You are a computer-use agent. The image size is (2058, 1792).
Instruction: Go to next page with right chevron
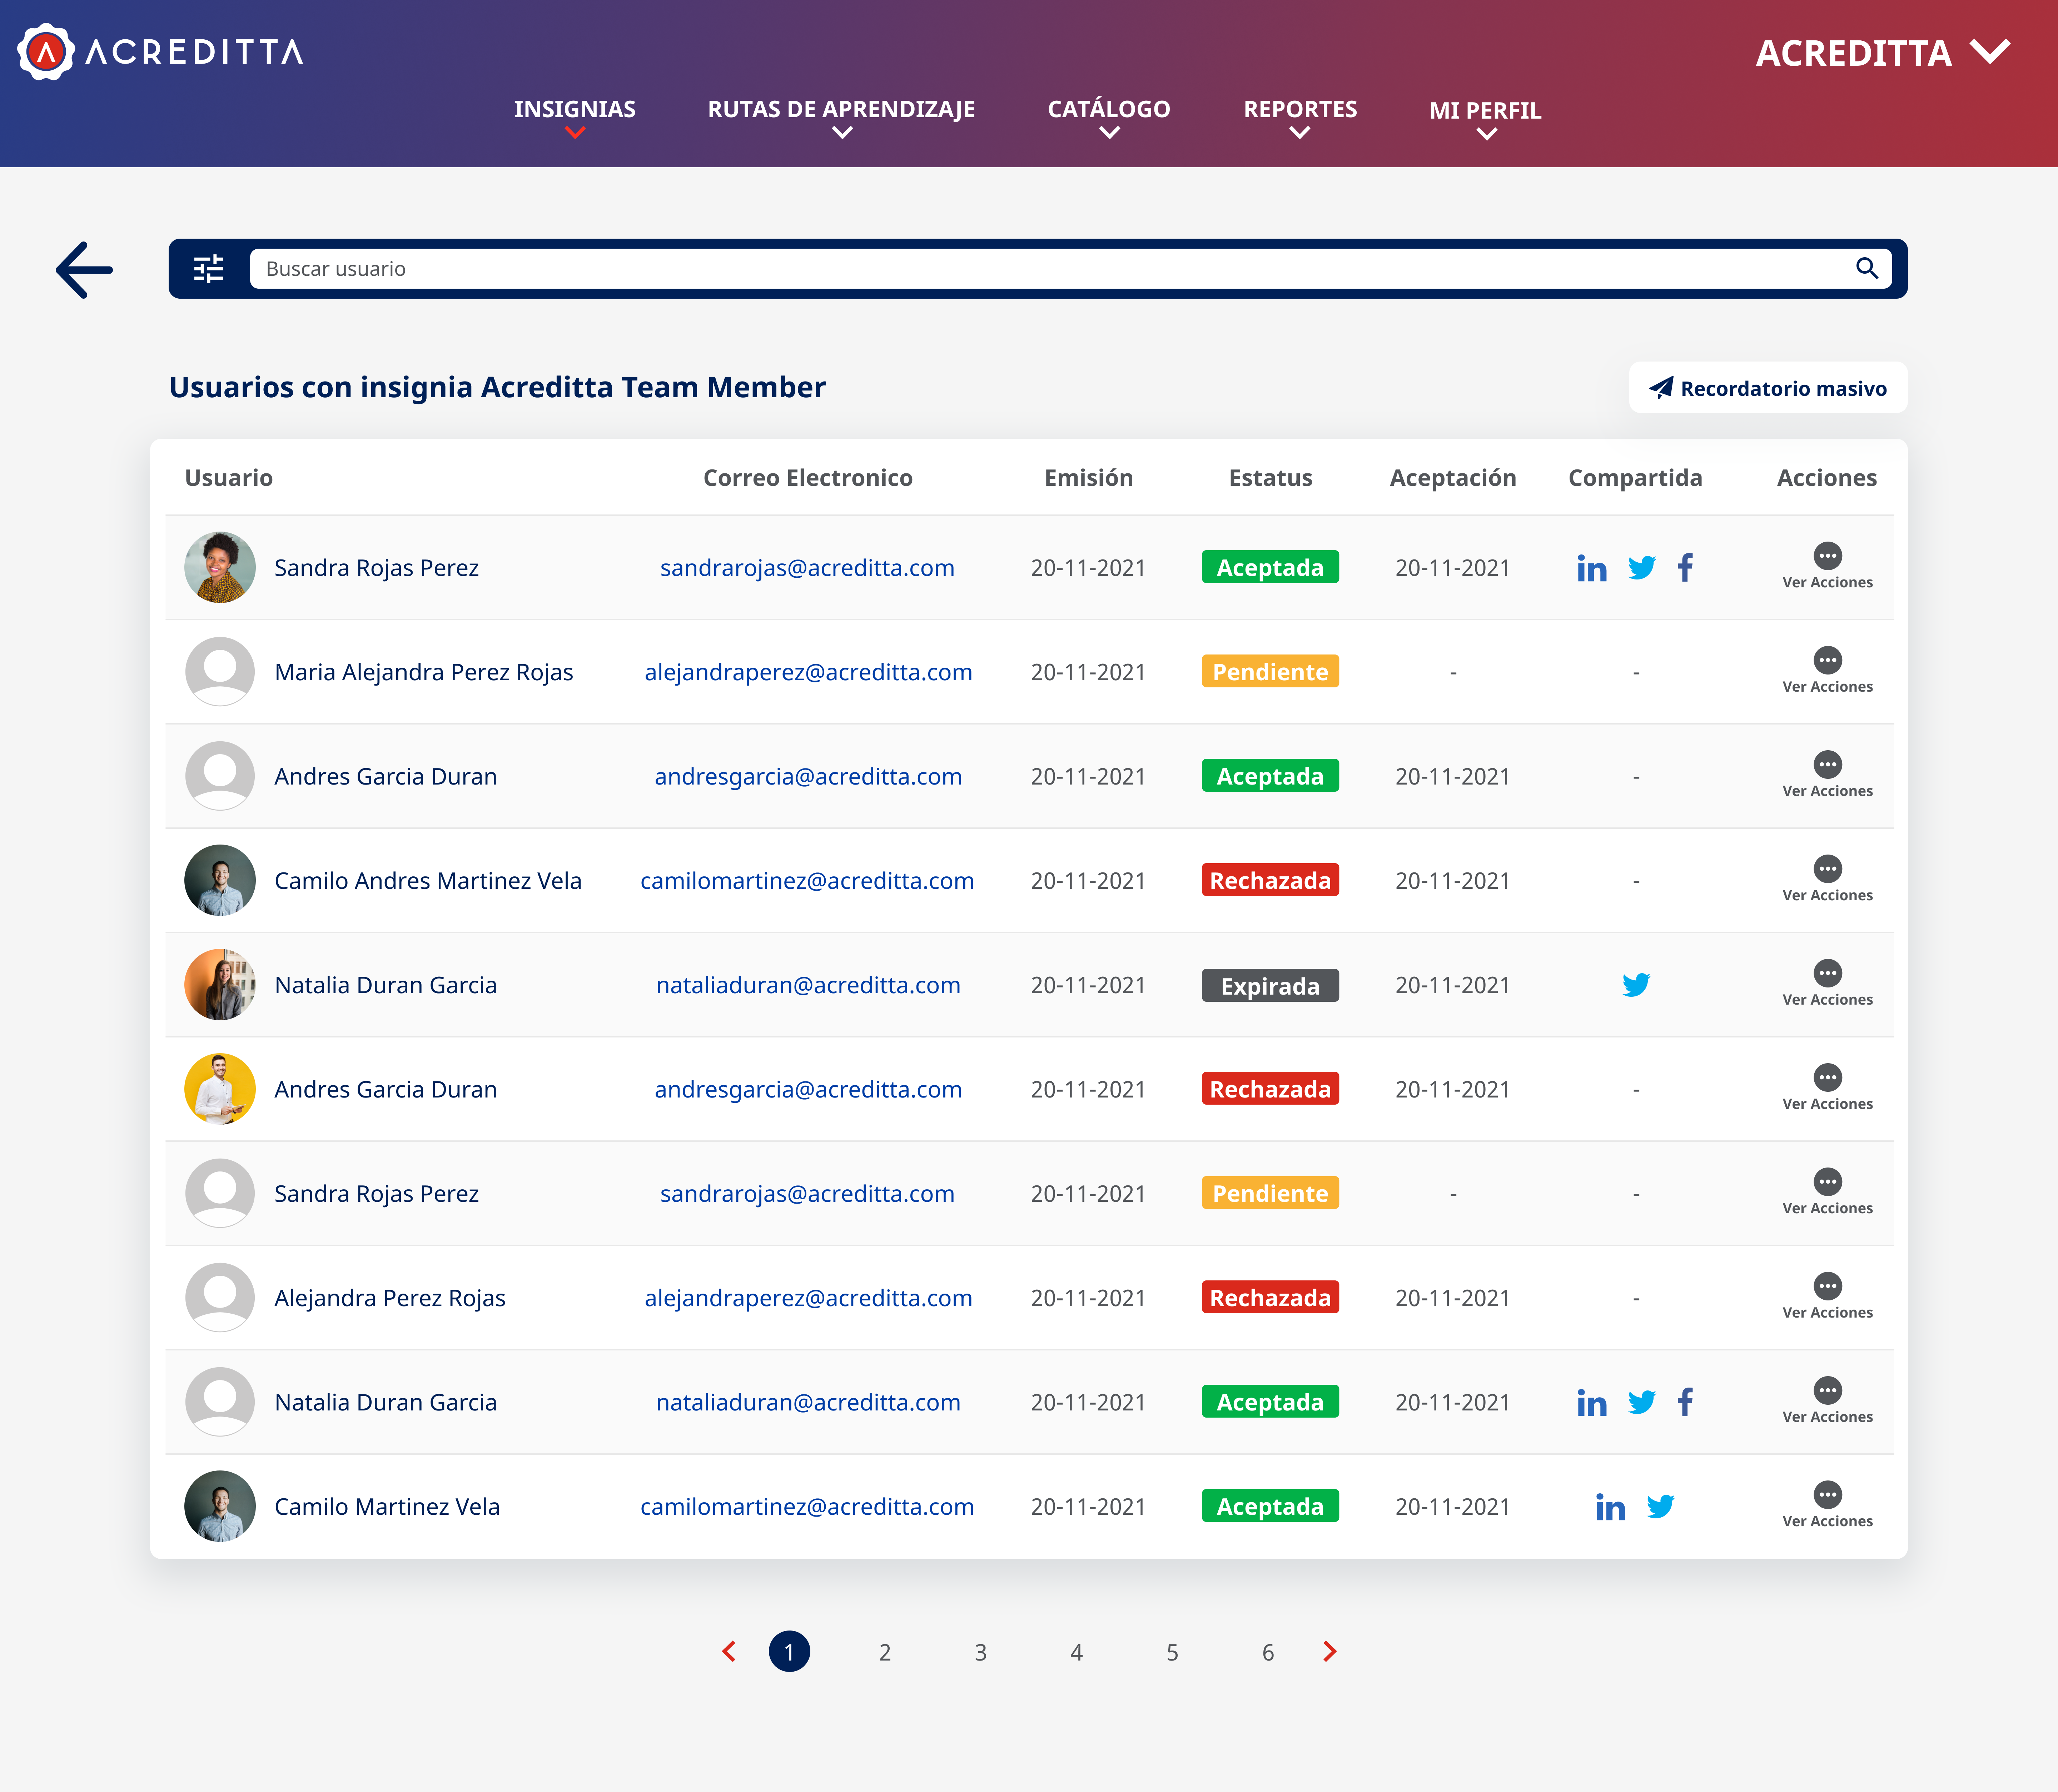1329,1652
